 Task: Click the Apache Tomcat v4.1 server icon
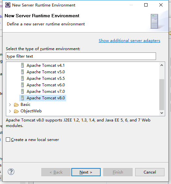point(22,65)
